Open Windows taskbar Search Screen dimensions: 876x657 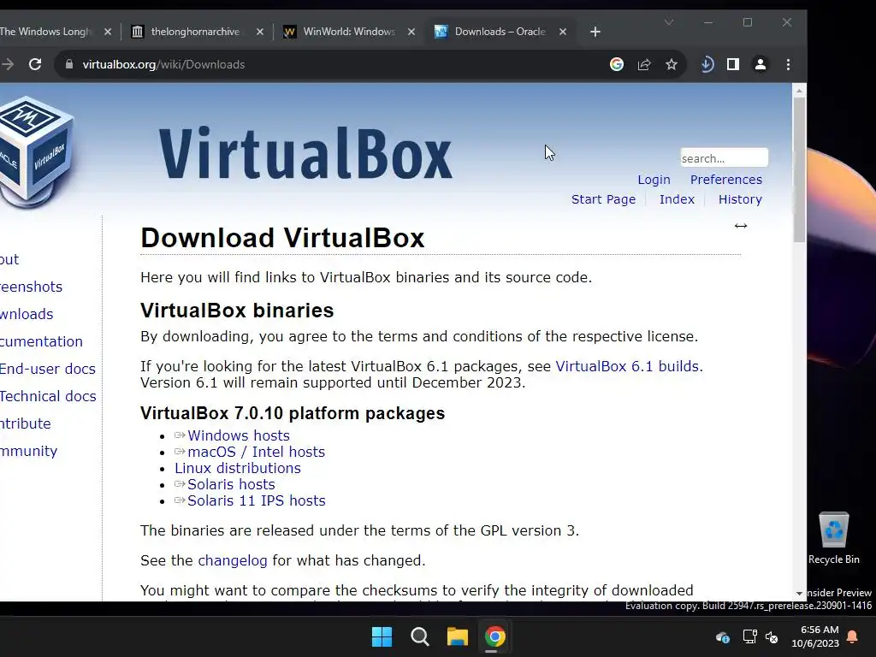tap(419, 636)
